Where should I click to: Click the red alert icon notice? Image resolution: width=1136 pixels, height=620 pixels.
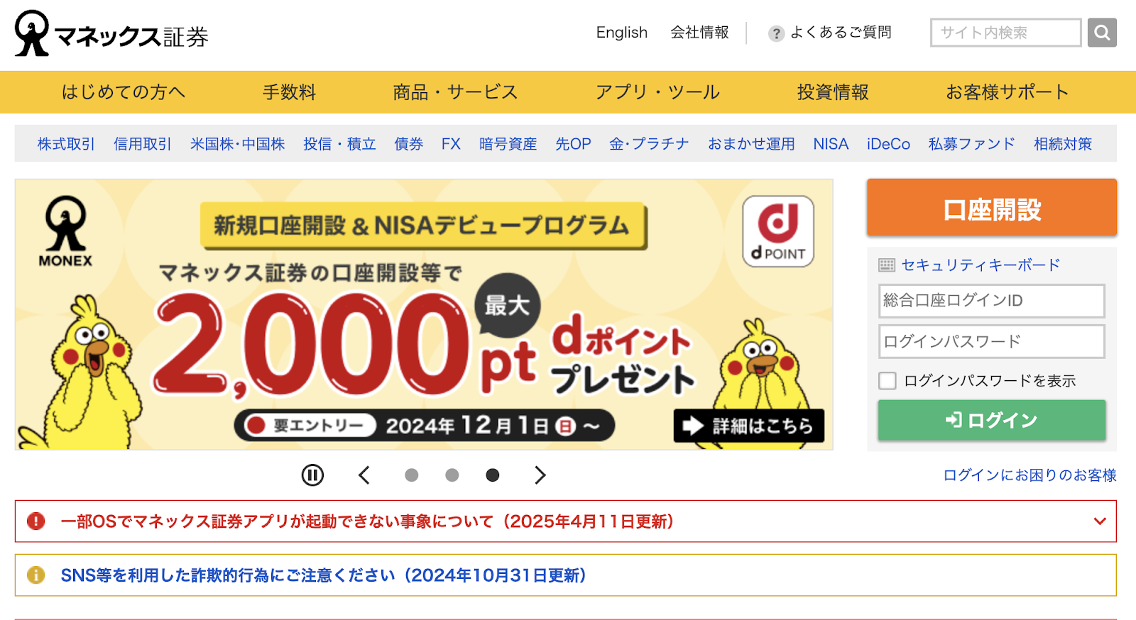[35, 521]
